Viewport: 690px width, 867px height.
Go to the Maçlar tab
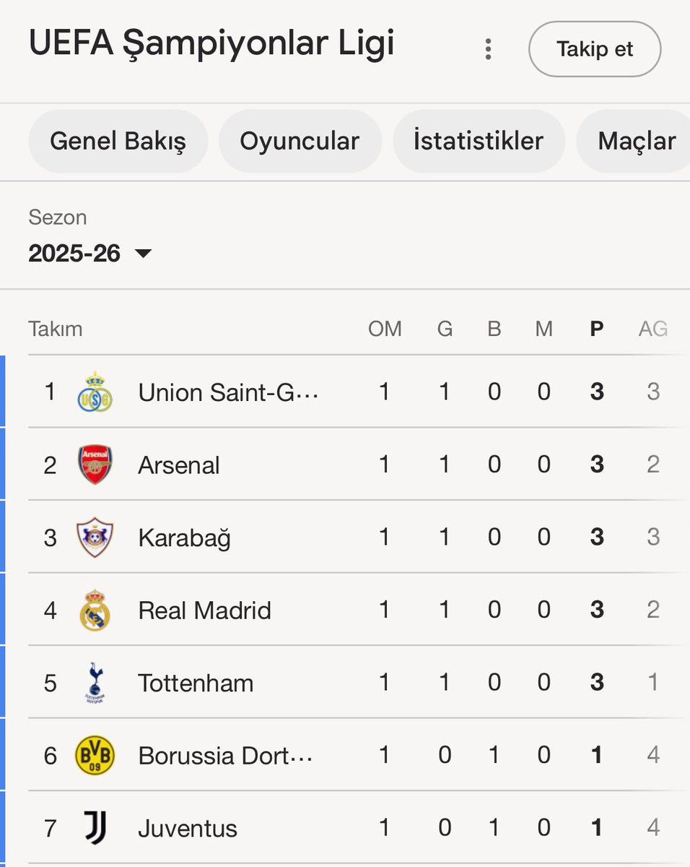pos(637,142)
